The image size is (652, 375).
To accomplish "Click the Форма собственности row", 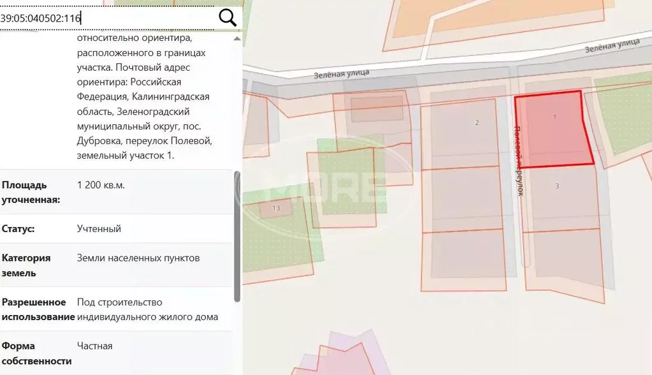I will click(117, 353).
